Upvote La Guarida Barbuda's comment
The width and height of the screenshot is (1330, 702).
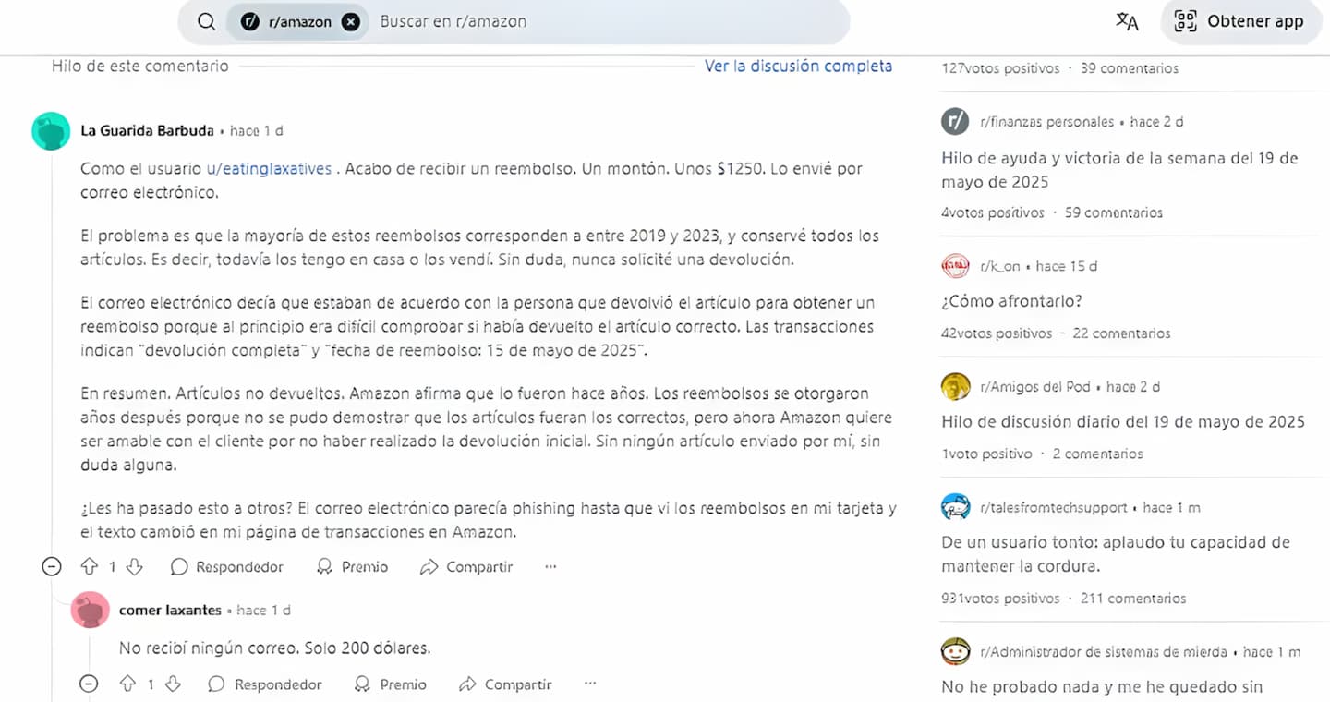[90, 567]
